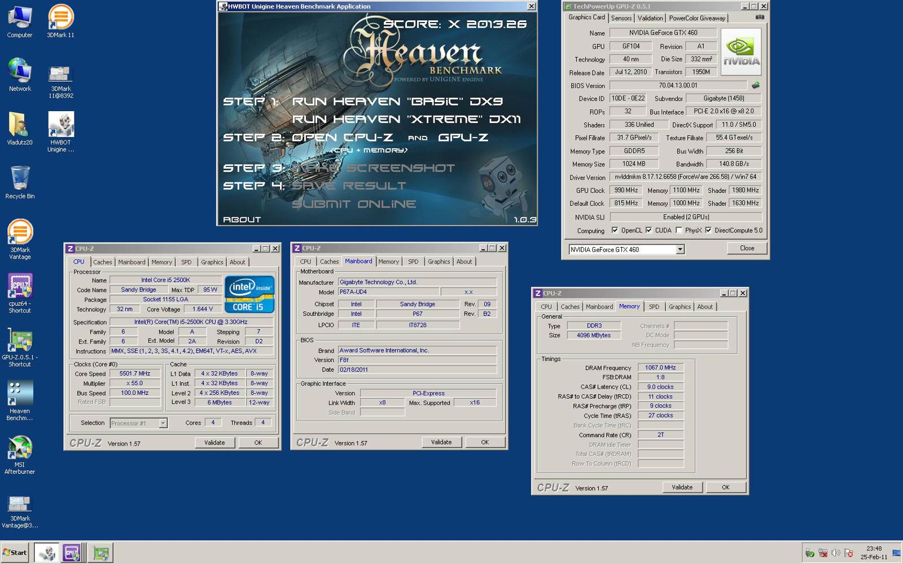Image resolution: width=903 pixels, height=564 pixels.
Task: Click the GPU-Z screenshot camera icon
Action: (x=760, y=17)
